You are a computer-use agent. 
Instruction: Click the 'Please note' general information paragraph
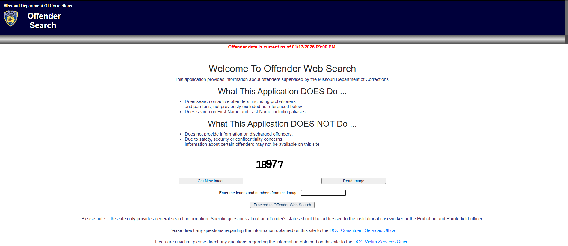point(282,219)
